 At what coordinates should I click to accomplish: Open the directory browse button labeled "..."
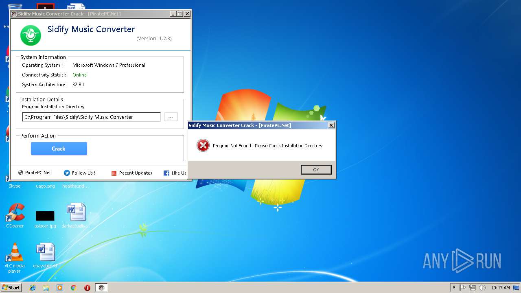171,117
